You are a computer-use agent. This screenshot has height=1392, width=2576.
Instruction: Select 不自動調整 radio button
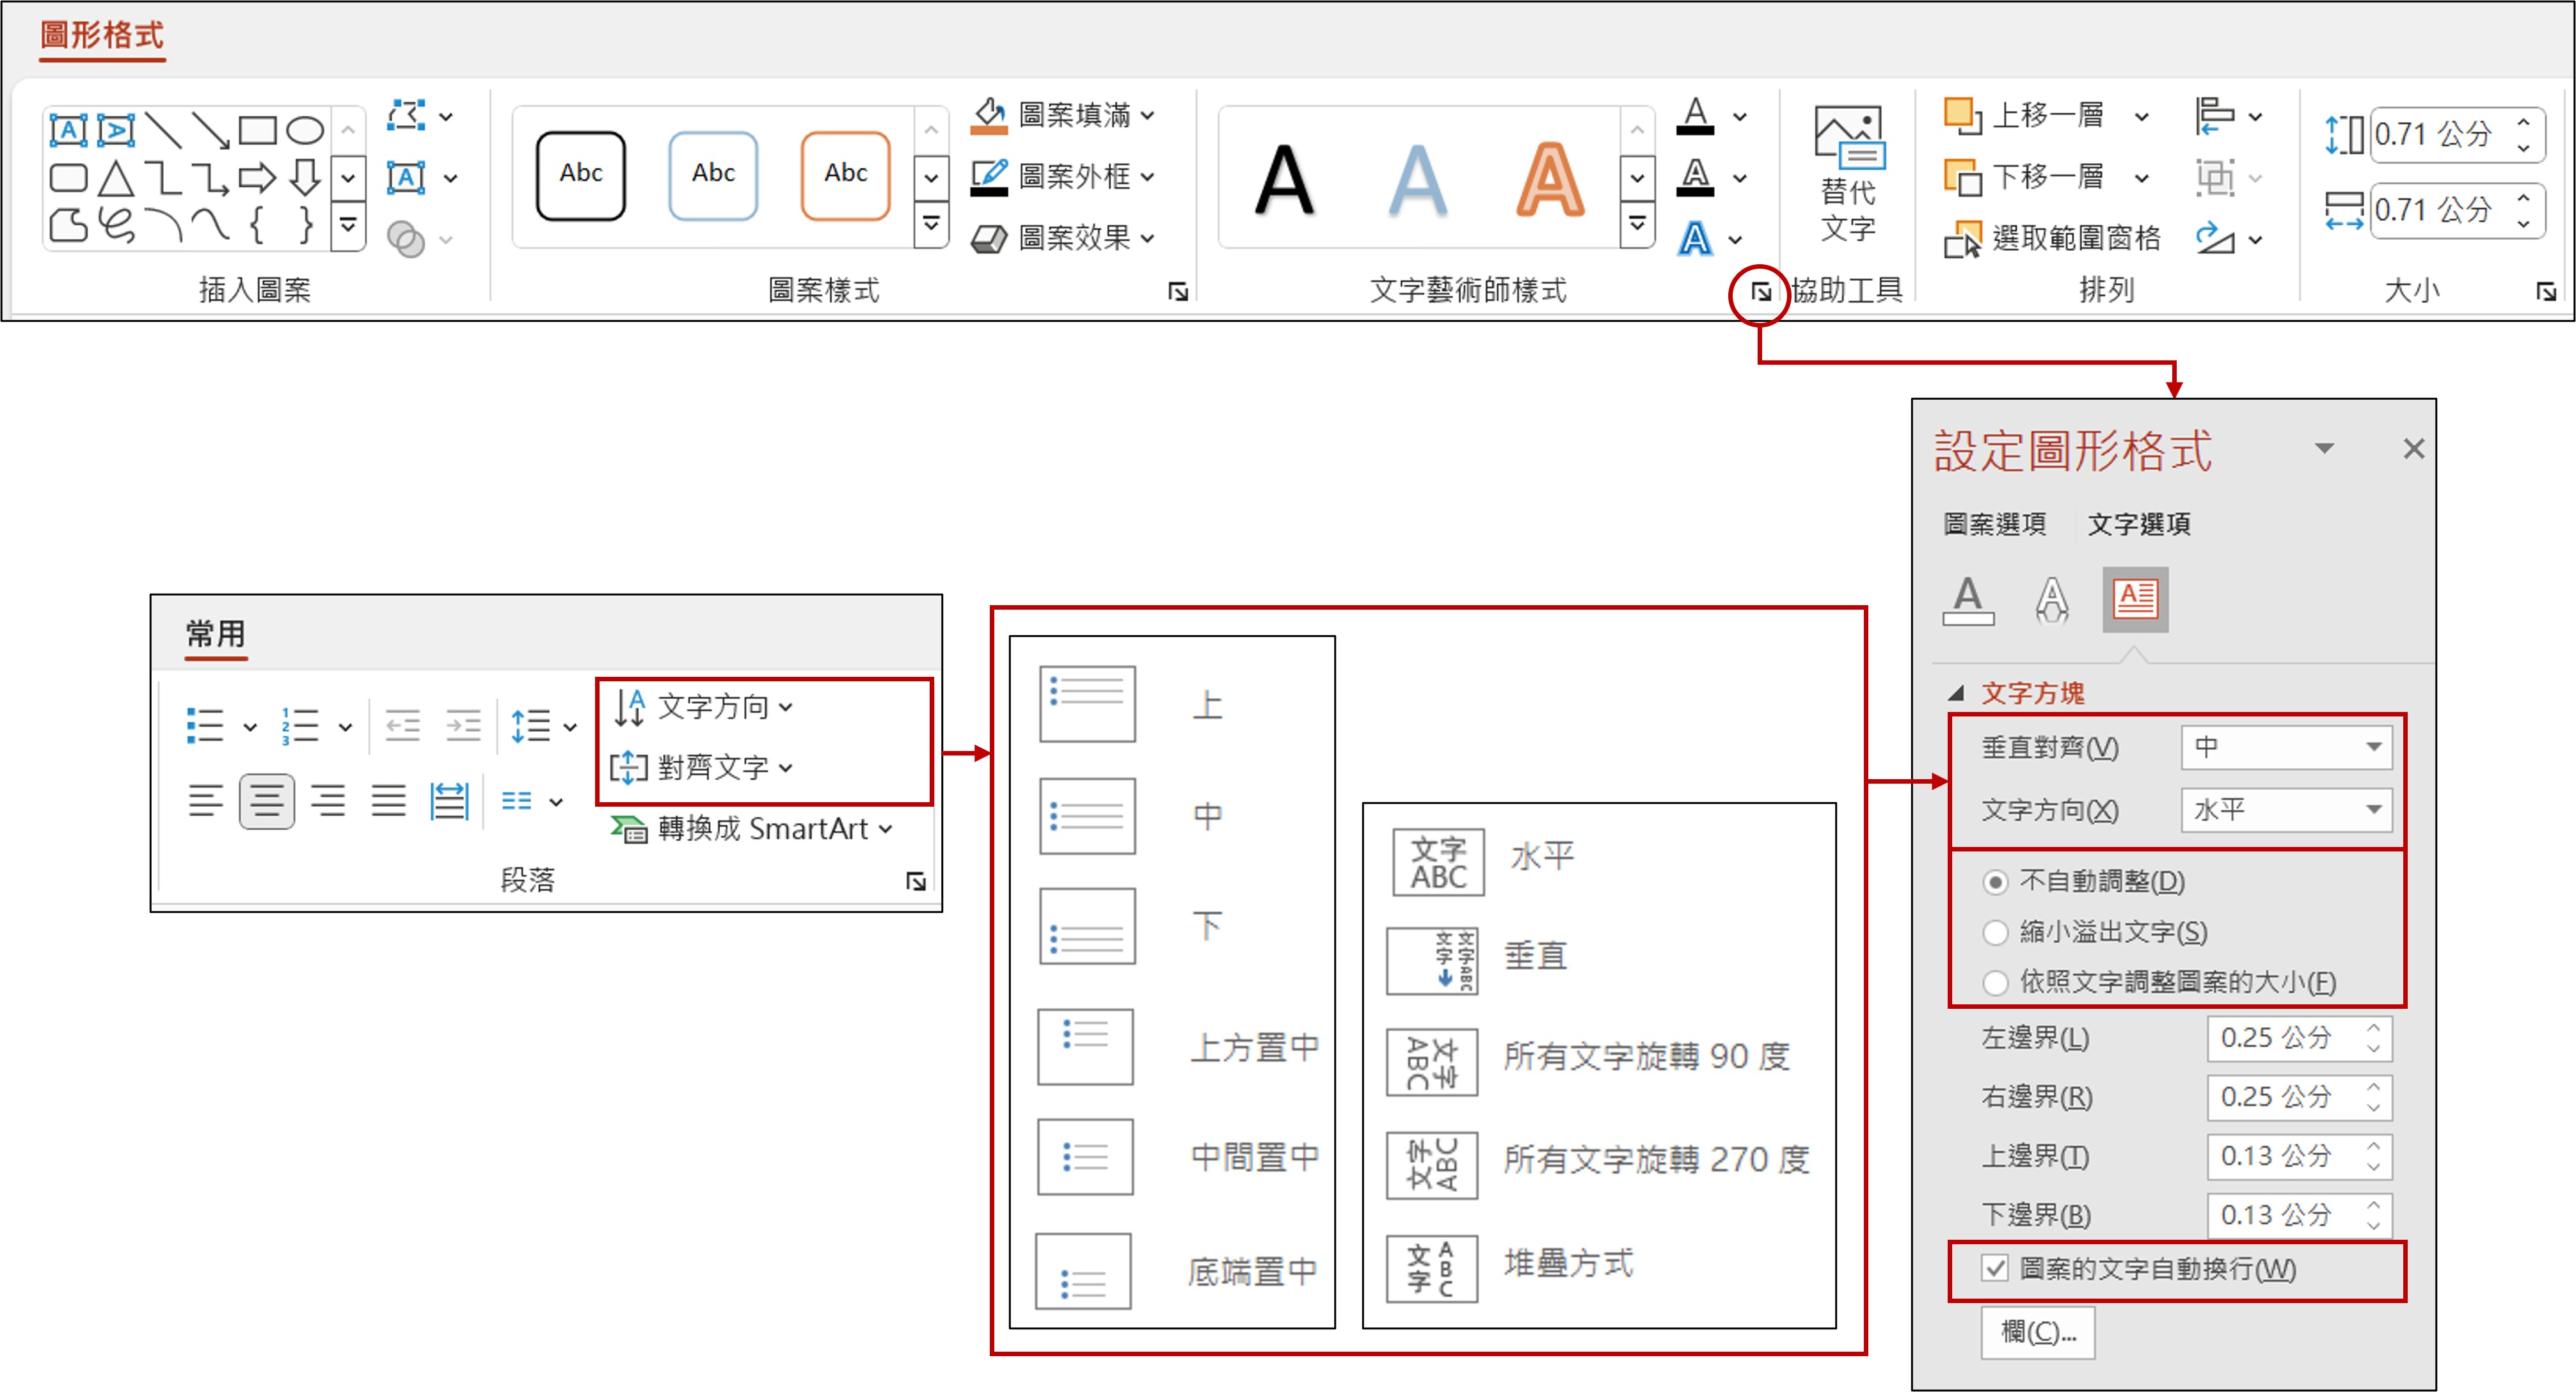[x=1995, y=882]
